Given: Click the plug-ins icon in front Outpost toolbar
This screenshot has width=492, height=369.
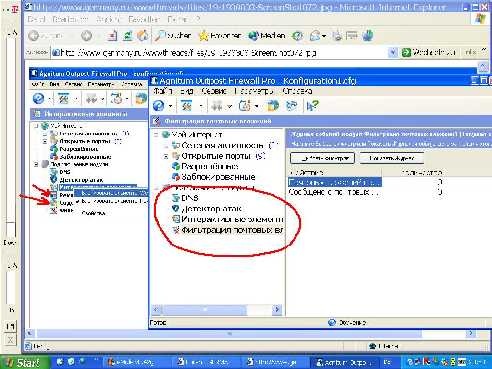Looking at the screenshot, I should 217,106.
